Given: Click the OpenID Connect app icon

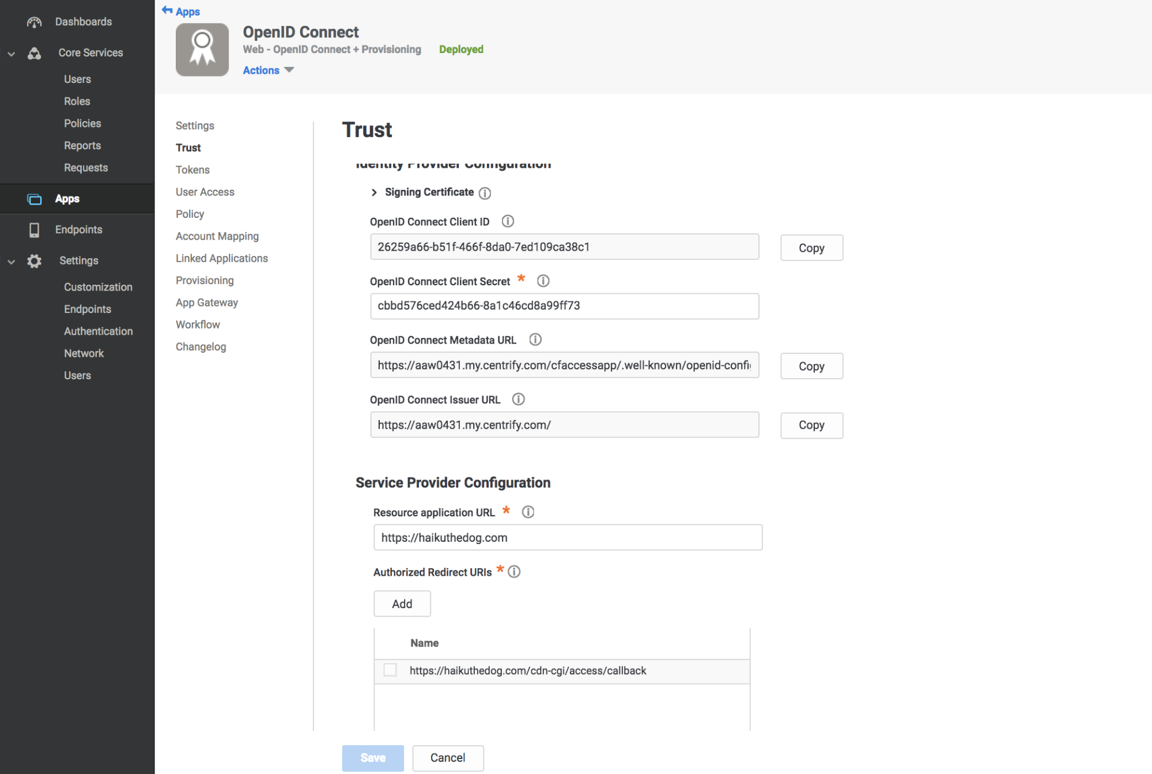Looking at the screenshot, I should click(202, 49).
